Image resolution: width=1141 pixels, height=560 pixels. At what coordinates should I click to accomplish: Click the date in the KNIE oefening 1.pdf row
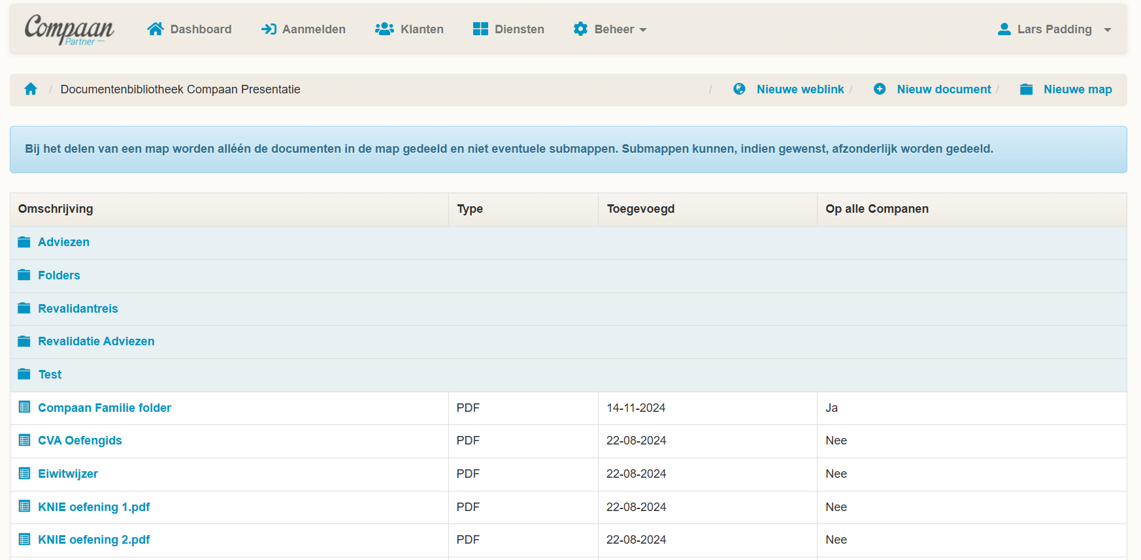[636, 507]
